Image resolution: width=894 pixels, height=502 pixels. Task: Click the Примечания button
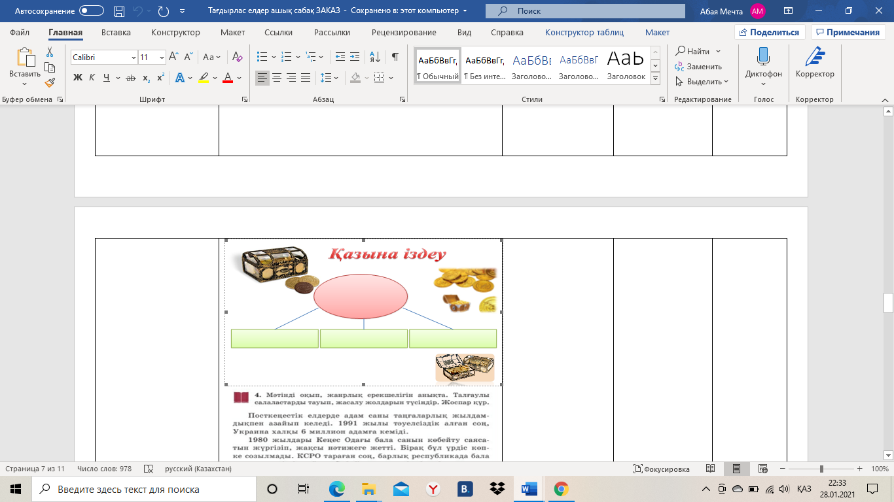[x=848, y=33]
